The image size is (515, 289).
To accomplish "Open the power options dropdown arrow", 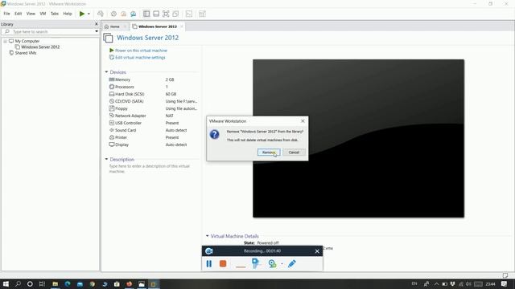I will coord(89,14).
